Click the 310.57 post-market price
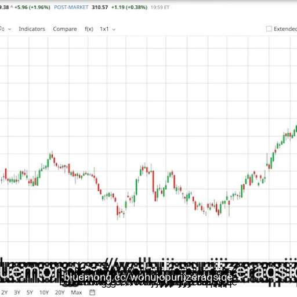Viewport: 297px width, 297px height. [x=100, y=8]
